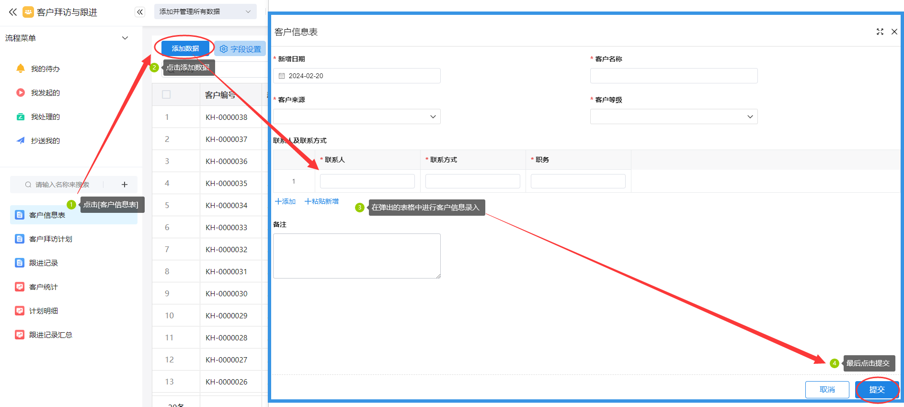
Task: Open 跟进记录 in the sidebar
Action: tap(43, 263)
